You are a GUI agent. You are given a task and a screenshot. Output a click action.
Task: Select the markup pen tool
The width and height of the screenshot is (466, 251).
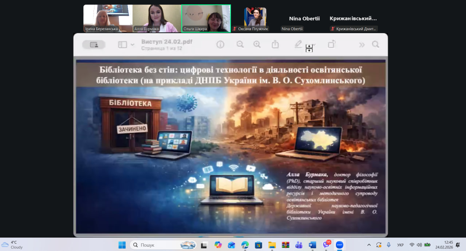click(298, 44)
